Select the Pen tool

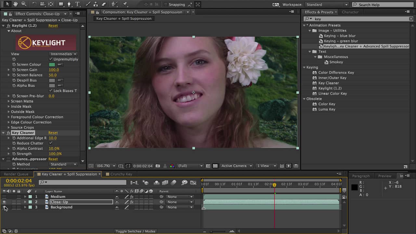pos(69,4)
